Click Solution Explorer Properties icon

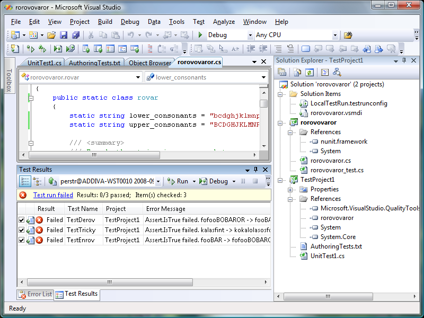[x=282, y=72]
